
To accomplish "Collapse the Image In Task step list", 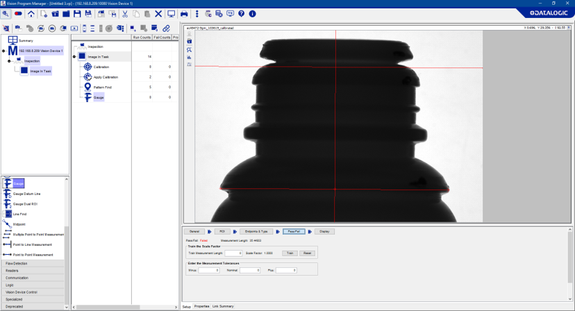I will [x=74, y=56].
